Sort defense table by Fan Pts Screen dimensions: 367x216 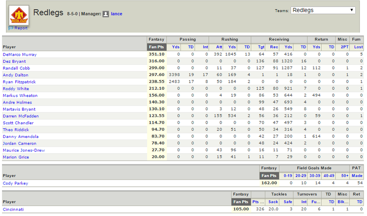[241, 202]
